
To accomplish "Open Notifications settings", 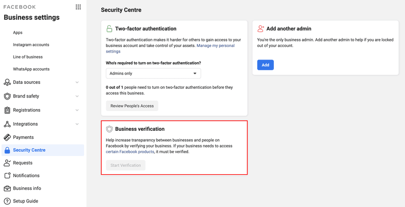I will [x=26, y=176].
